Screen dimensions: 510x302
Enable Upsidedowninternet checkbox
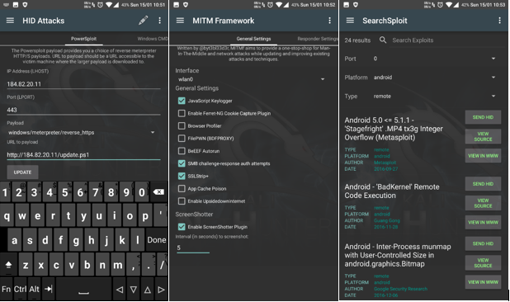click(x=182, y=201)
